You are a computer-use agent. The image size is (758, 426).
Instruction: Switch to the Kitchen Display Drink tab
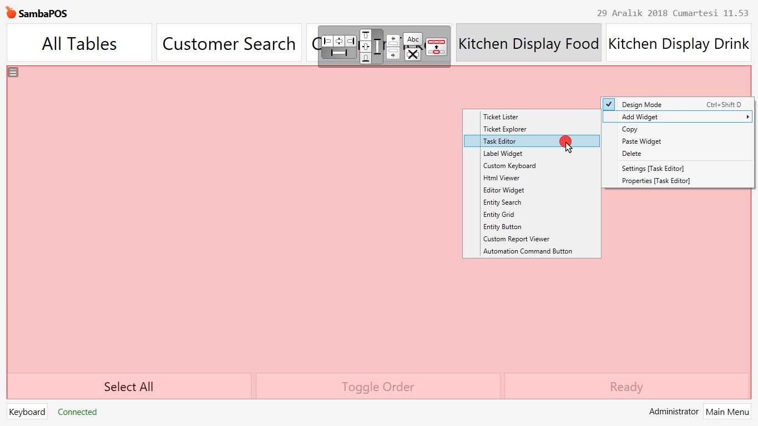(678, 42)
